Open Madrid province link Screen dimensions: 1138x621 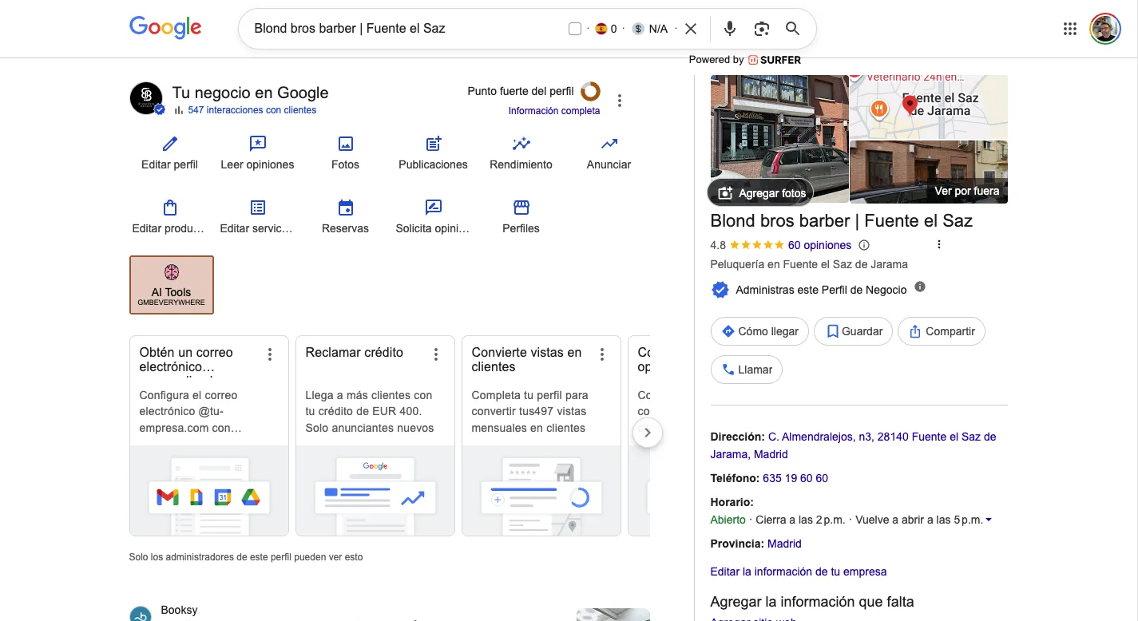click(x=784, y=544)
